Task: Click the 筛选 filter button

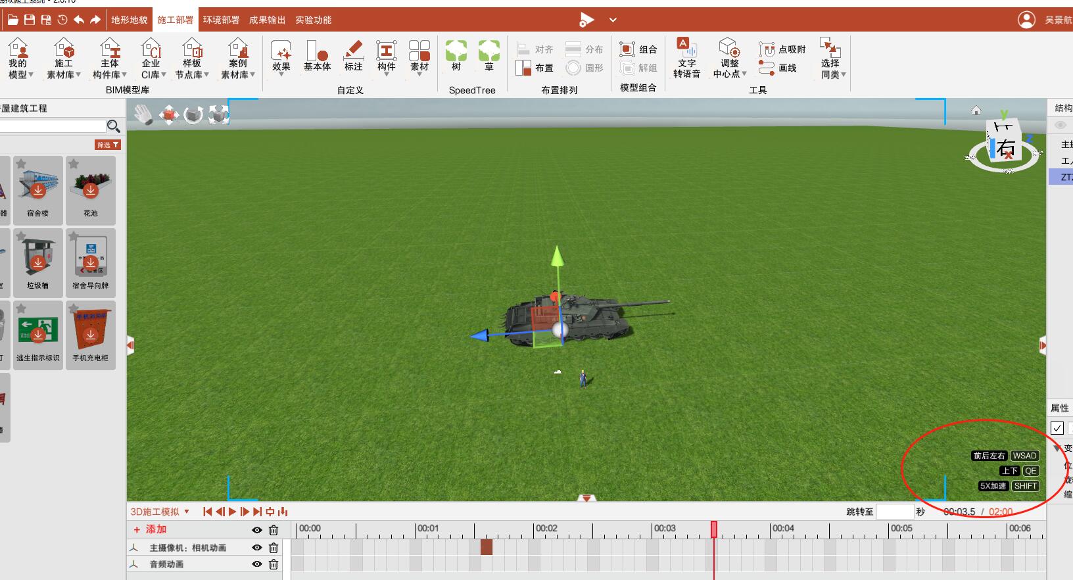Action: coord(108,145)
